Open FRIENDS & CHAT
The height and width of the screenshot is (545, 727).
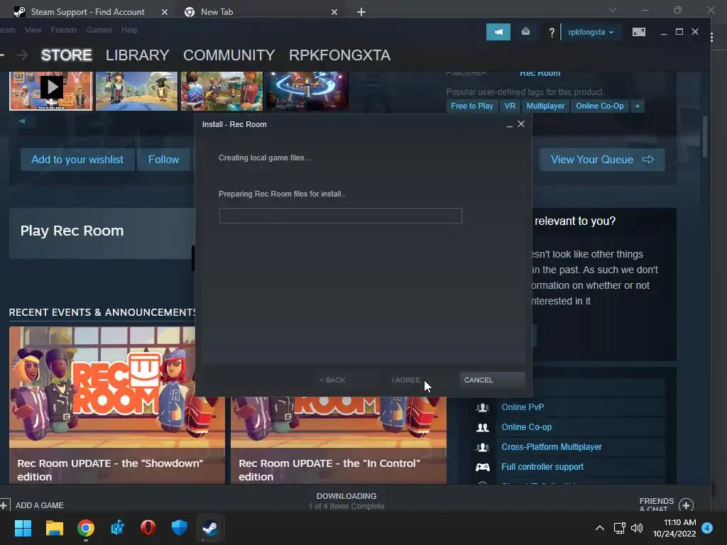656,505
